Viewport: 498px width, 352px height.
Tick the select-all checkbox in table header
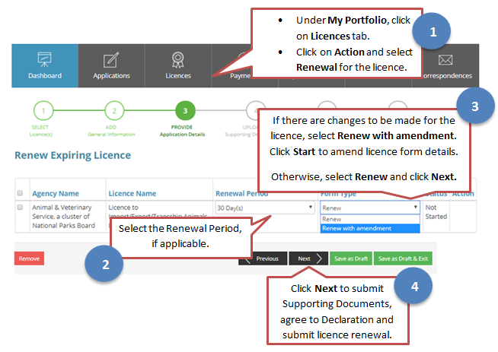(x=20, y=192)
